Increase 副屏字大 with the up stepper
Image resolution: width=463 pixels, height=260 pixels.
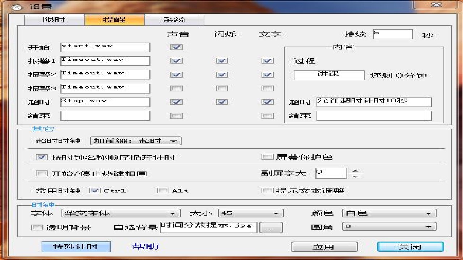pos(355,170)
